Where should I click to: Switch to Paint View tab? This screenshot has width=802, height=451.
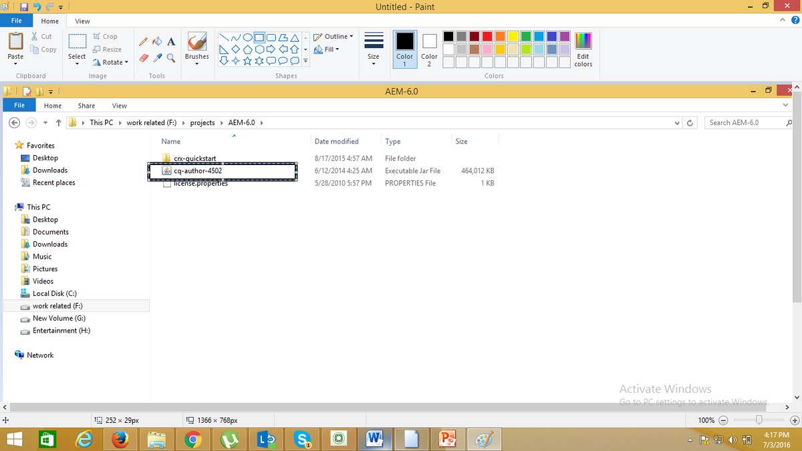82,21
